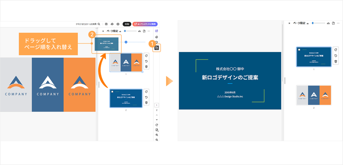
Task: Click the black 共有 share button
Action: [x=127, y=24]
